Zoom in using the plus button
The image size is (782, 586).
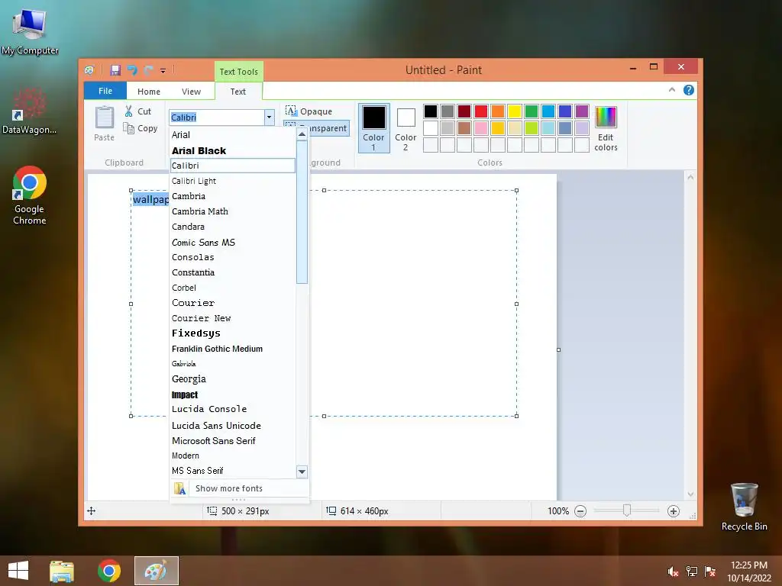click(674, 511)
